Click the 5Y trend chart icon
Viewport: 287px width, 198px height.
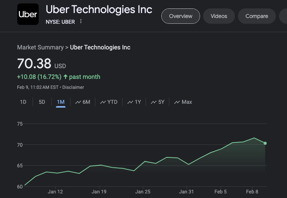point(154,102)
